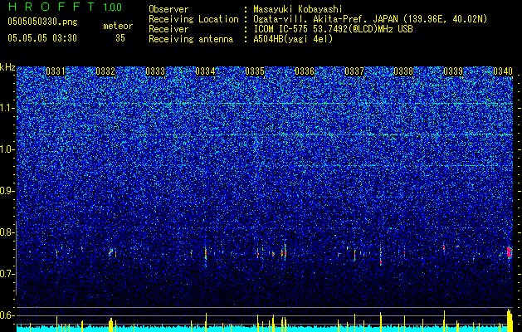Click the 0335 time marker
Screen dimensions: 522x332
(255, 71)
